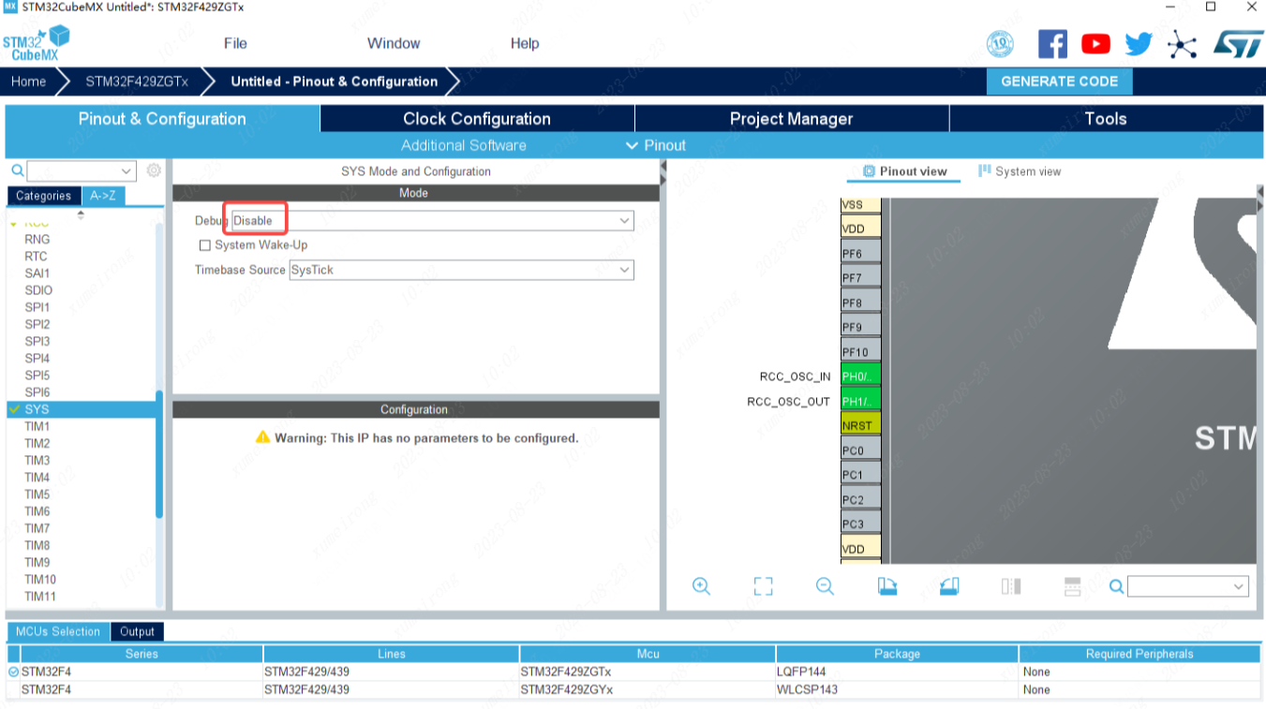
Task: Rotate the chip view clockwise
Action: 886,586
